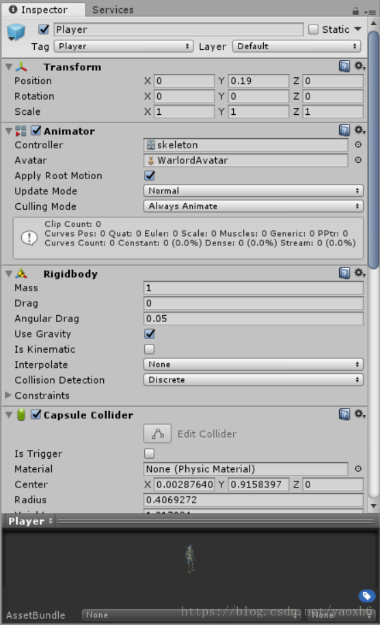Screen dimensions: 380x625
Task: Click the Inspector lock icon
Action: [355, 11]
